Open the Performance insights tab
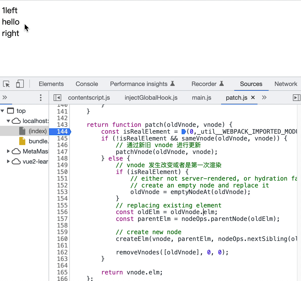Screen dimensions: 301x281 (x=139, y=84)
